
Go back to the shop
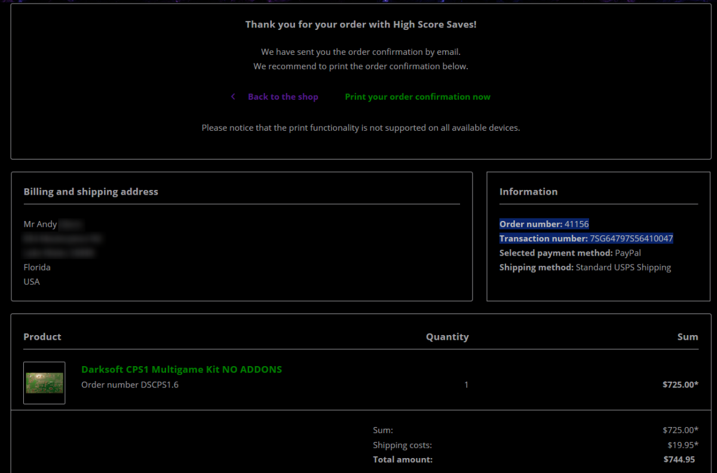(283, 97)
